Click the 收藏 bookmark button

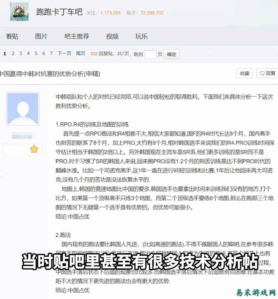pos(244,73)
